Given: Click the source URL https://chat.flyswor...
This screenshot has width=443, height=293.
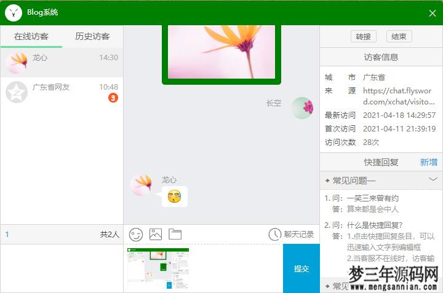Looking at the screenshot, I should click(399, 96).
